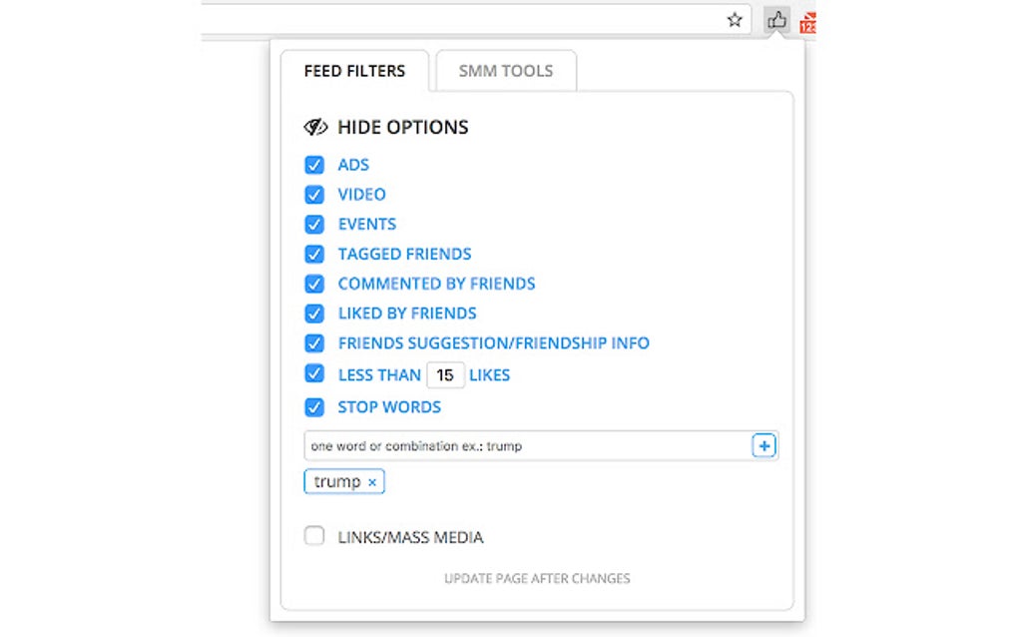Select the Feed Filters tab
Viewport: 1018px width, 637px height.
coord(354,70)
